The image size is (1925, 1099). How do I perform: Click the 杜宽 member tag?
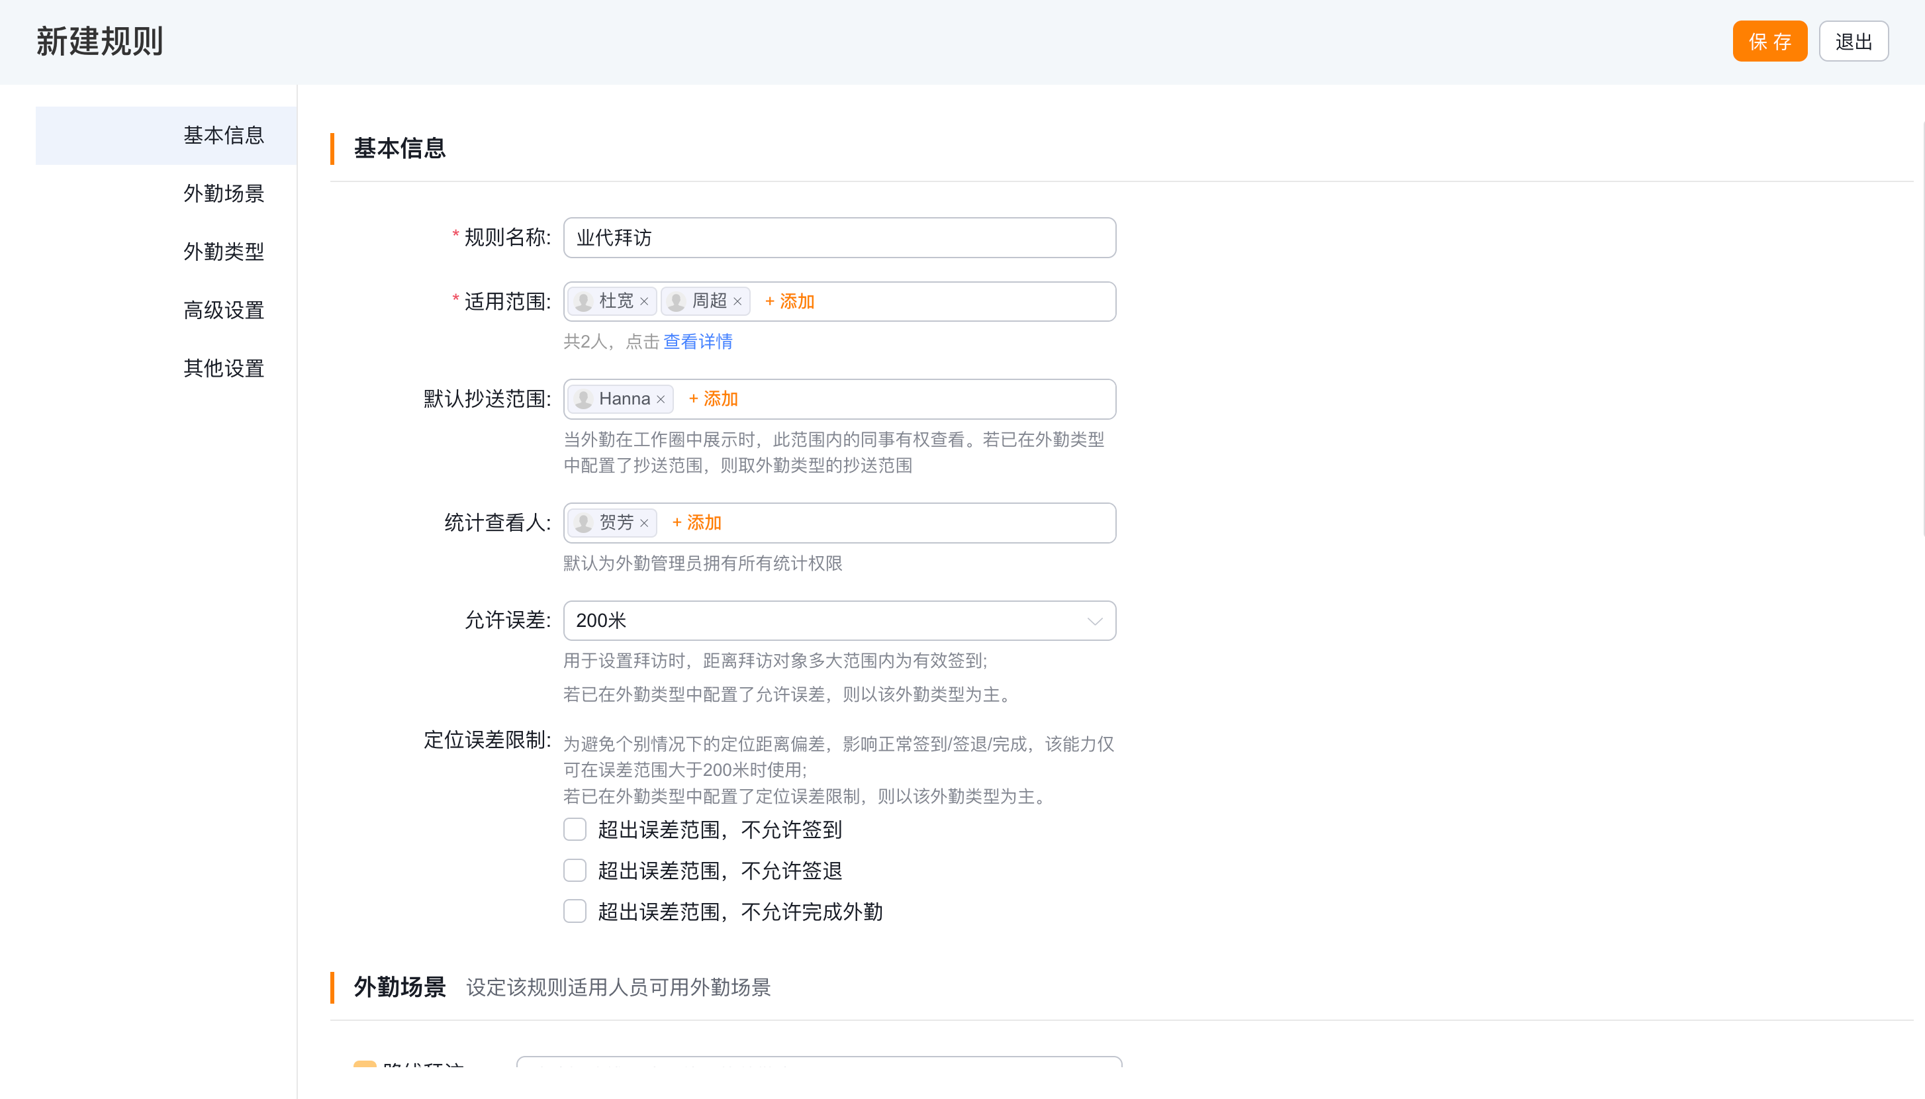click(612, 302)
